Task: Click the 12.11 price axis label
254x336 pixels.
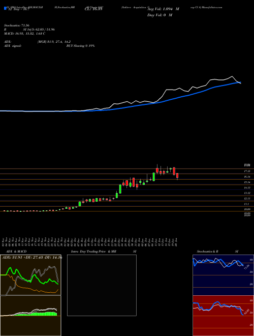Action: pyautogui.click(x=247, y=199)
